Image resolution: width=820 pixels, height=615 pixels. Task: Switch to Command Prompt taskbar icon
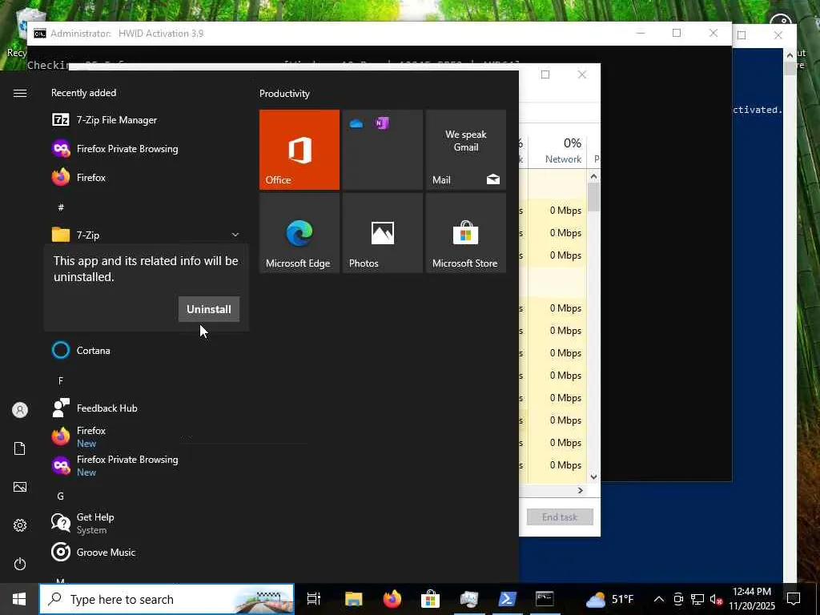coord(545,599)
